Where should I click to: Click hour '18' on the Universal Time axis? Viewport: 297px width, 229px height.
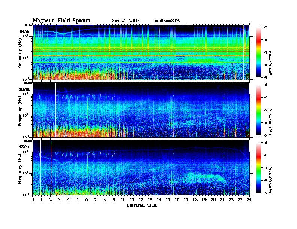click(x=195, y=199)
